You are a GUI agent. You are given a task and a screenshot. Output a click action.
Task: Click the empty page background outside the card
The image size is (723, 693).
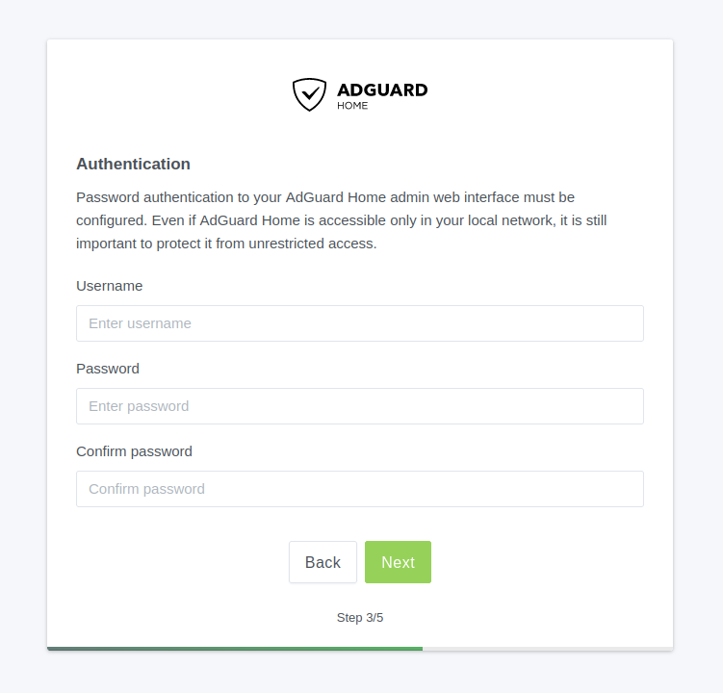pos(23,346)
